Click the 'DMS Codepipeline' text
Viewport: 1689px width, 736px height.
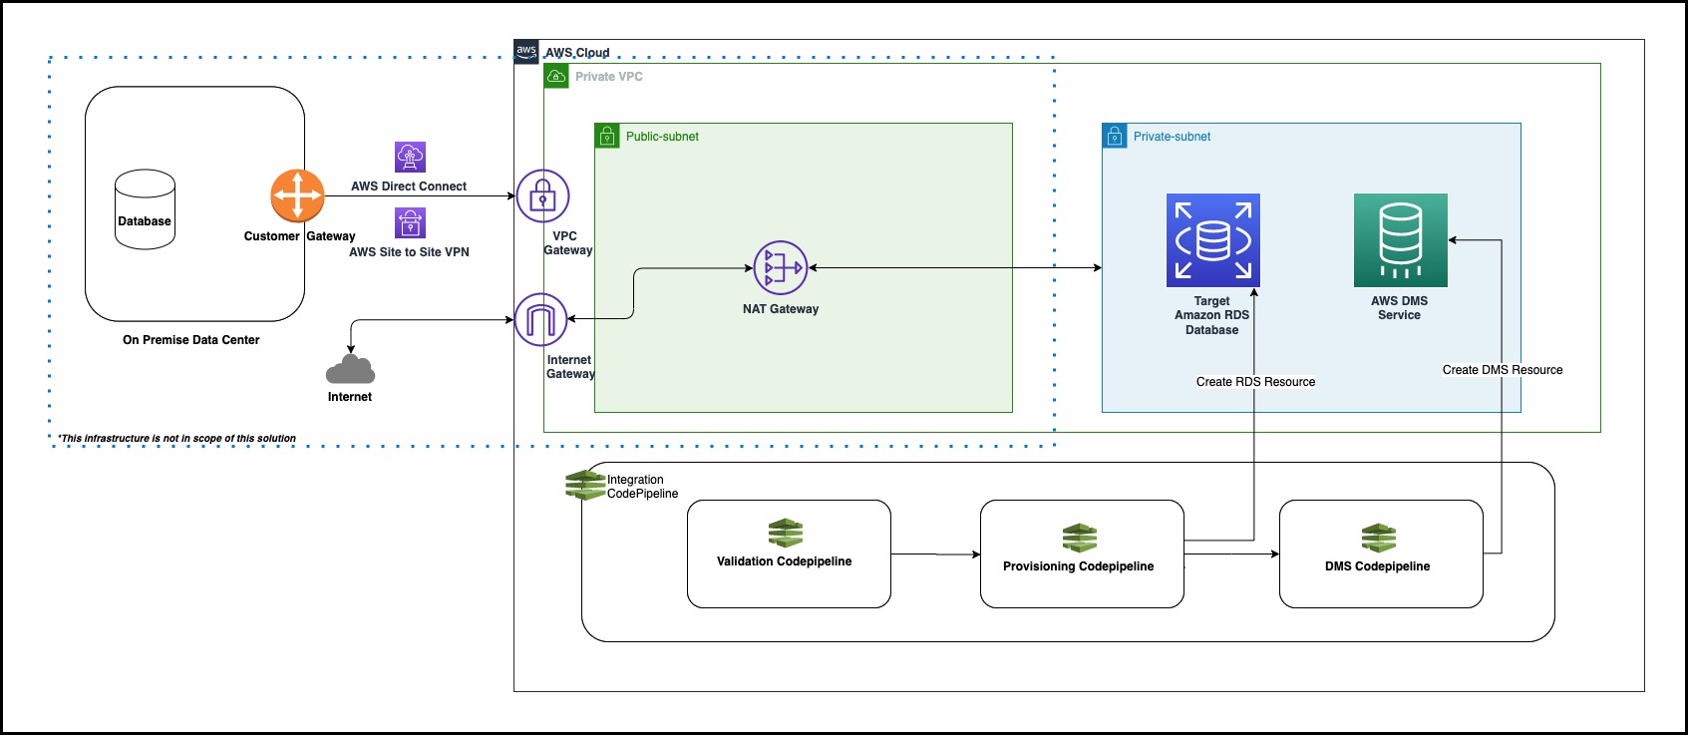[x=1378, y=566]
